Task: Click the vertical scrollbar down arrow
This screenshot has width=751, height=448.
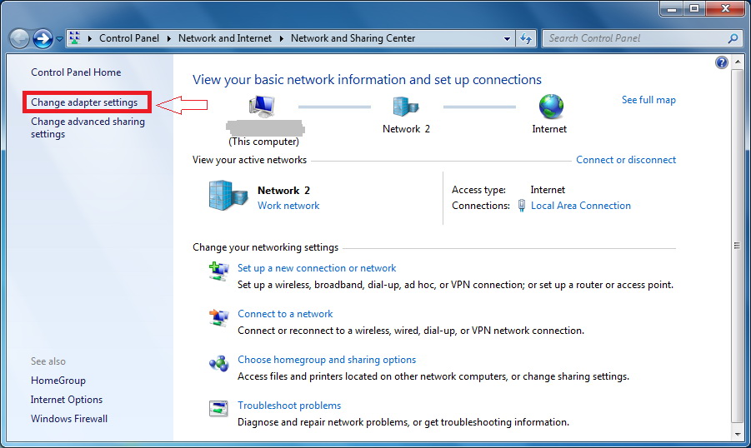Action: point(736,434)
